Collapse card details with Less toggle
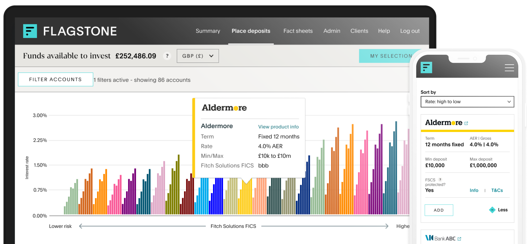 [x=498, y=210]
